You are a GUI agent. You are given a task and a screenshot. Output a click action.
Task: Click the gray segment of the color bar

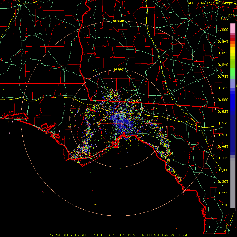[x=233, y=183]
